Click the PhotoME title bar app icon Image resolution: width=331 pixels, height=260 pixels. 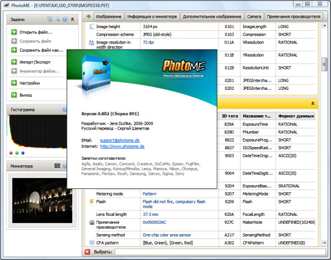click(x=6, y=6)
